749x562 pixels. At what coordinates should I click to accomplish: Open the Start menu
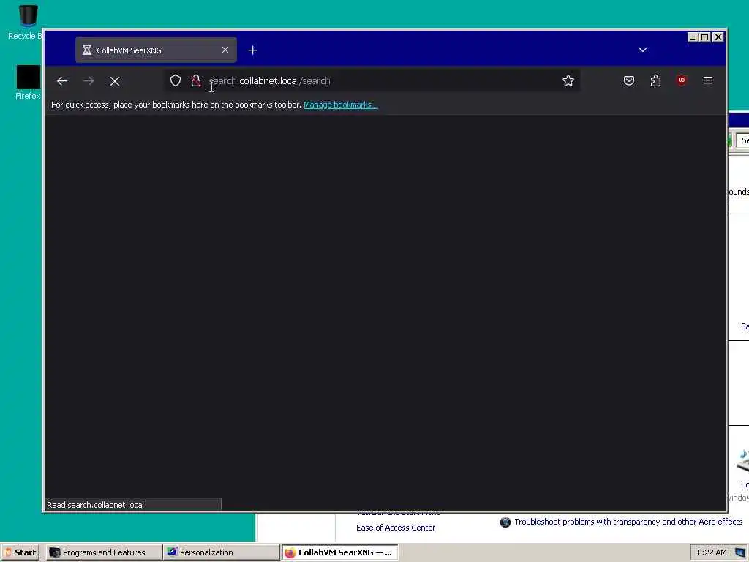[20, 552]
